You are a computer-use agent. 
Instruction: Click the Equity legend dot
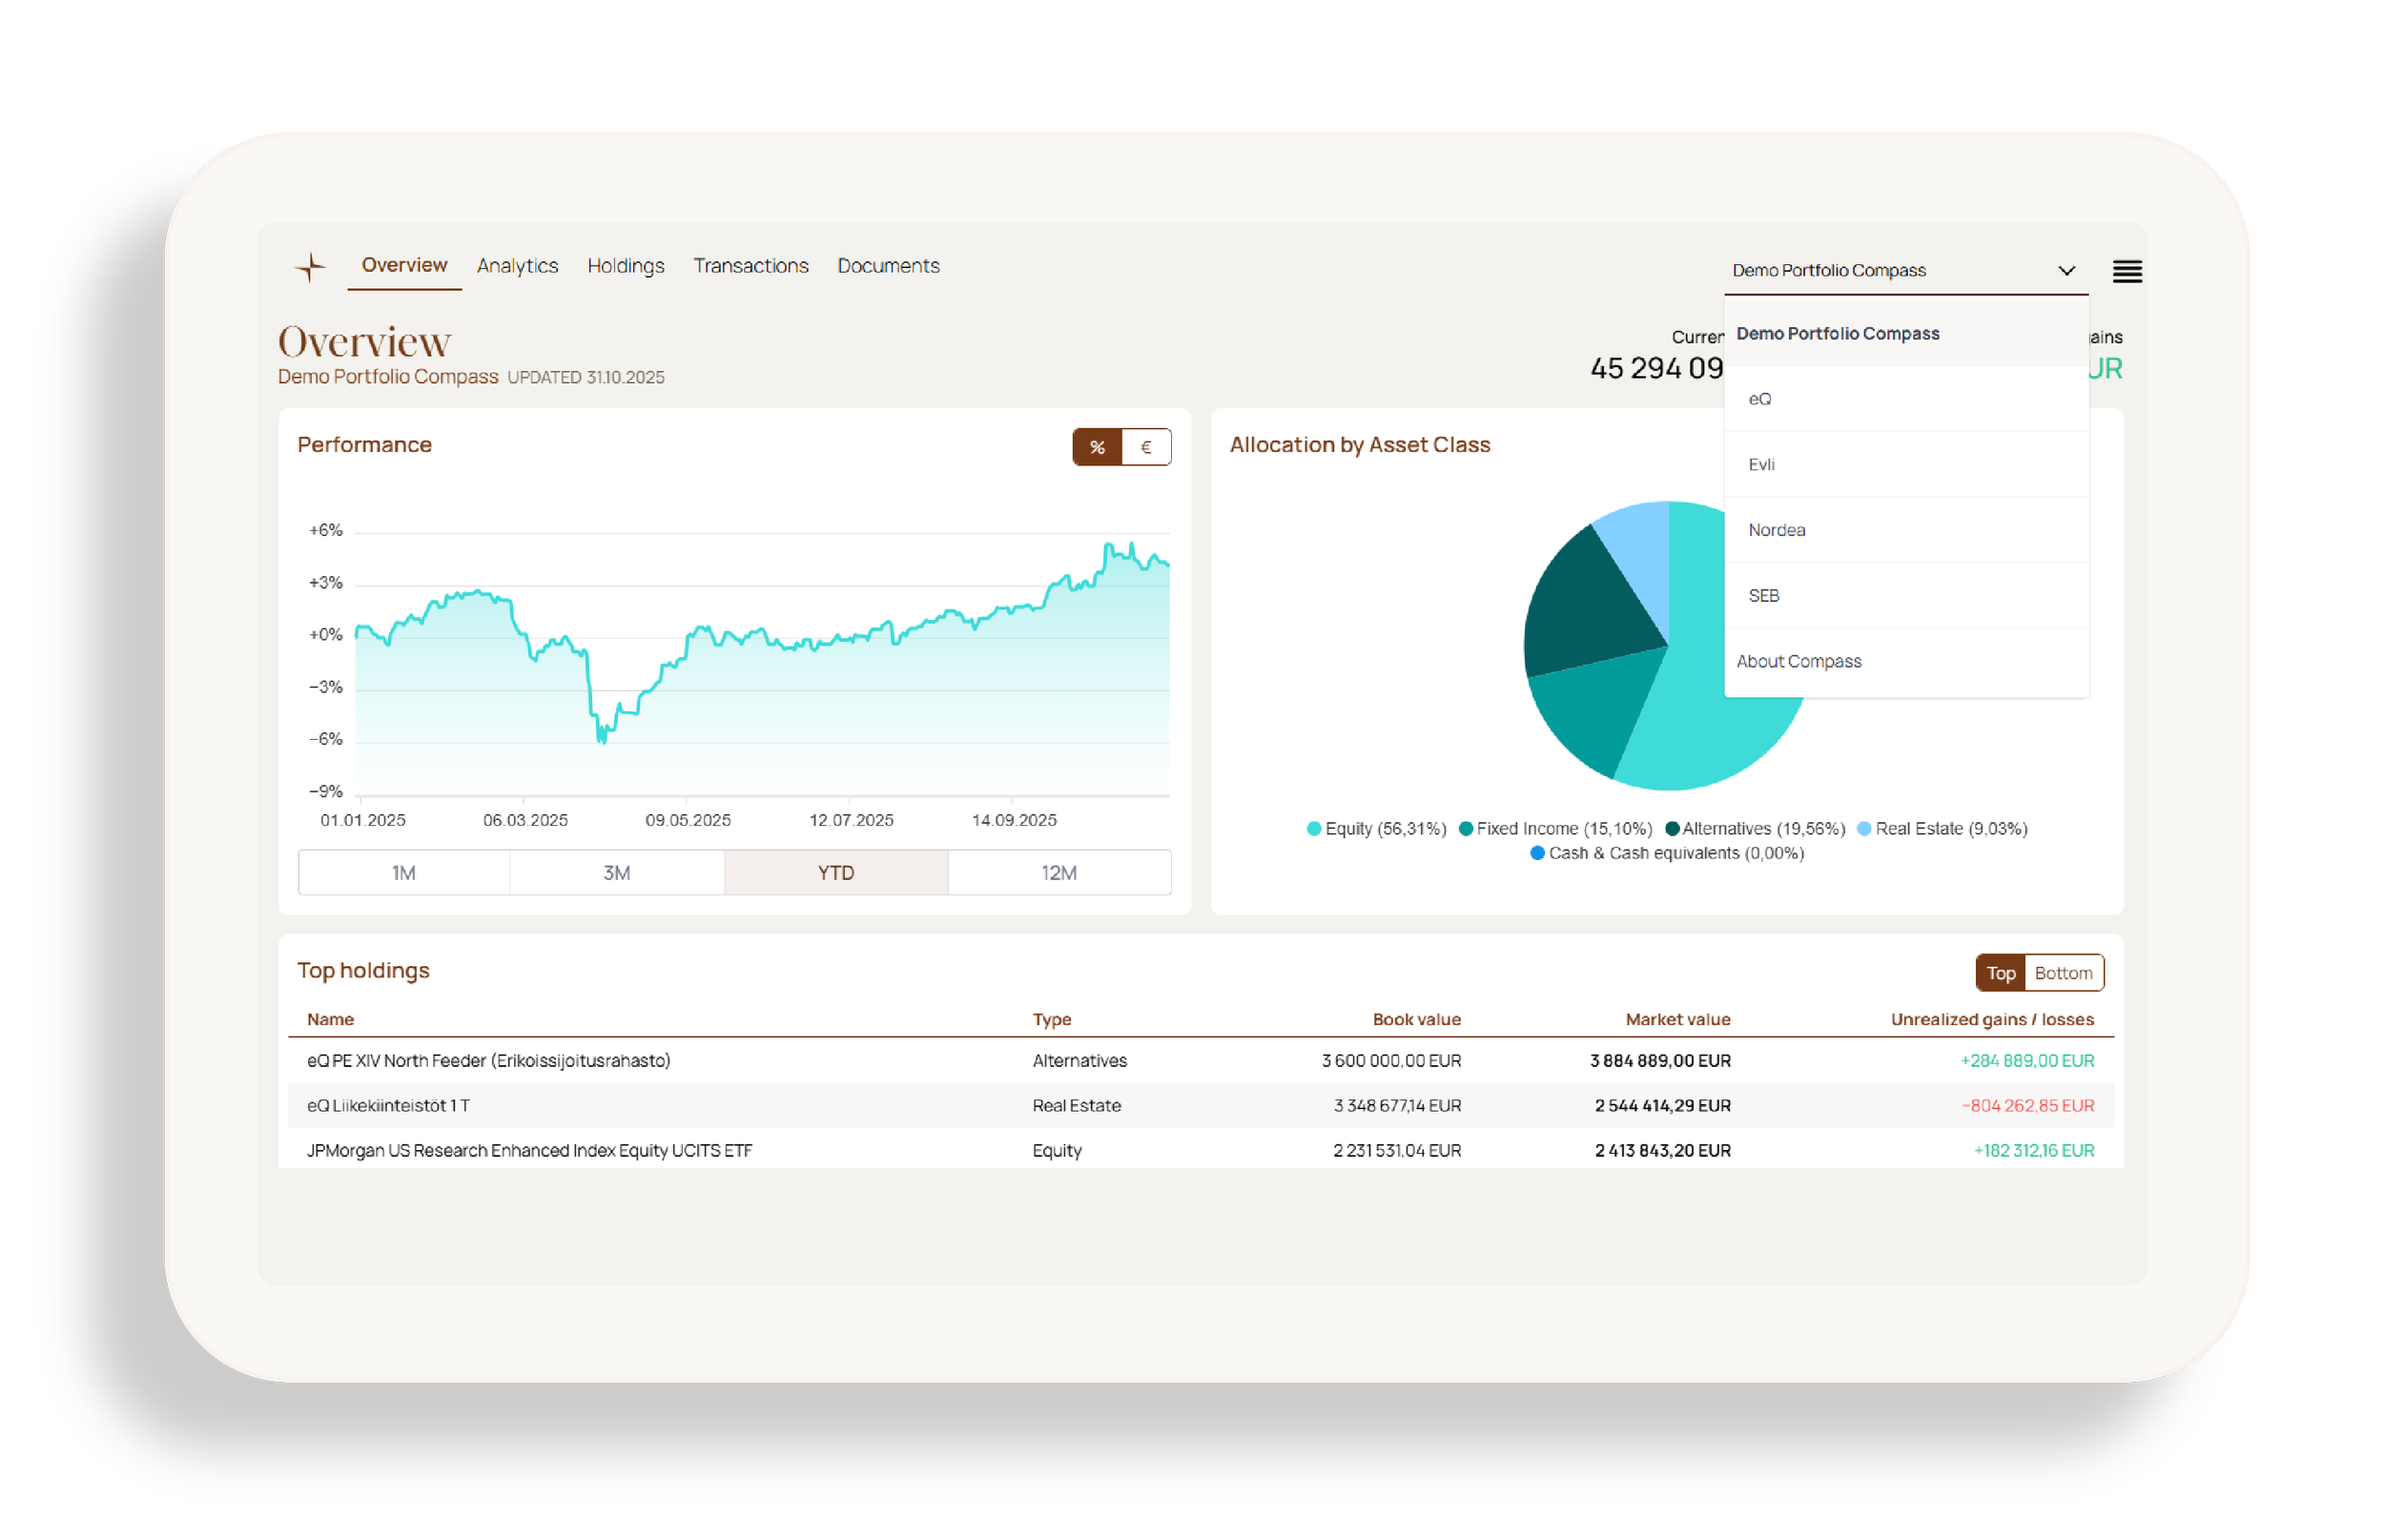point(1314,829)
